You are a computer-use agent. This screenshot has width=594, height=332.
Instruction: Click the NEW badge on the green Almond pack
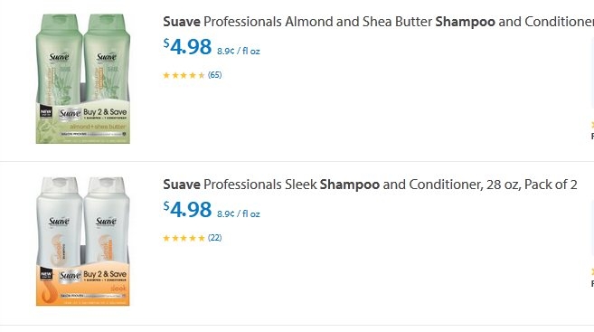pyautogui.click(x=46, y=112)
